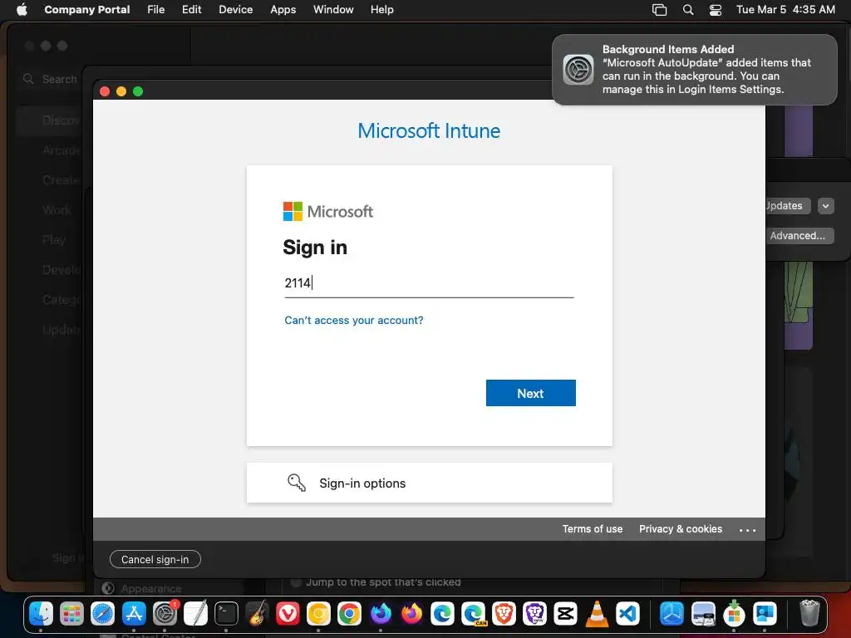Open Privacy & cookies link
The image size is (851, 638).
pyautogui.click(x=681, y=529)
